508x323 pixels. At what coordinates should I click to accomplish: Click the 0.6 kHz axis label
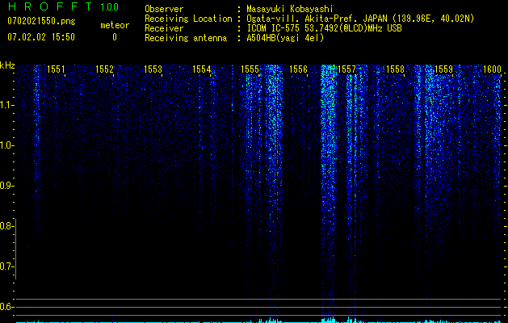[x=6, y=307]
